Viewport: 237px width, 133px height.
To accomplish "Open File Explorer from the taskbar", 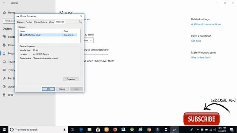I will pos(90,130).
